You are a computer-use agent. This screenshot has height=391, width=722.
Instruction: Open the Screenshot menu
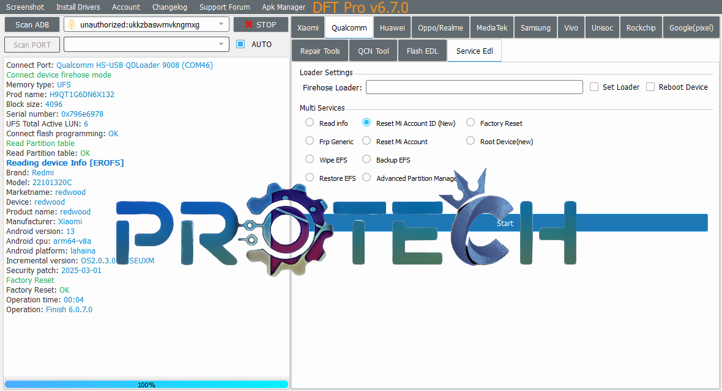[x=25, y=7]
